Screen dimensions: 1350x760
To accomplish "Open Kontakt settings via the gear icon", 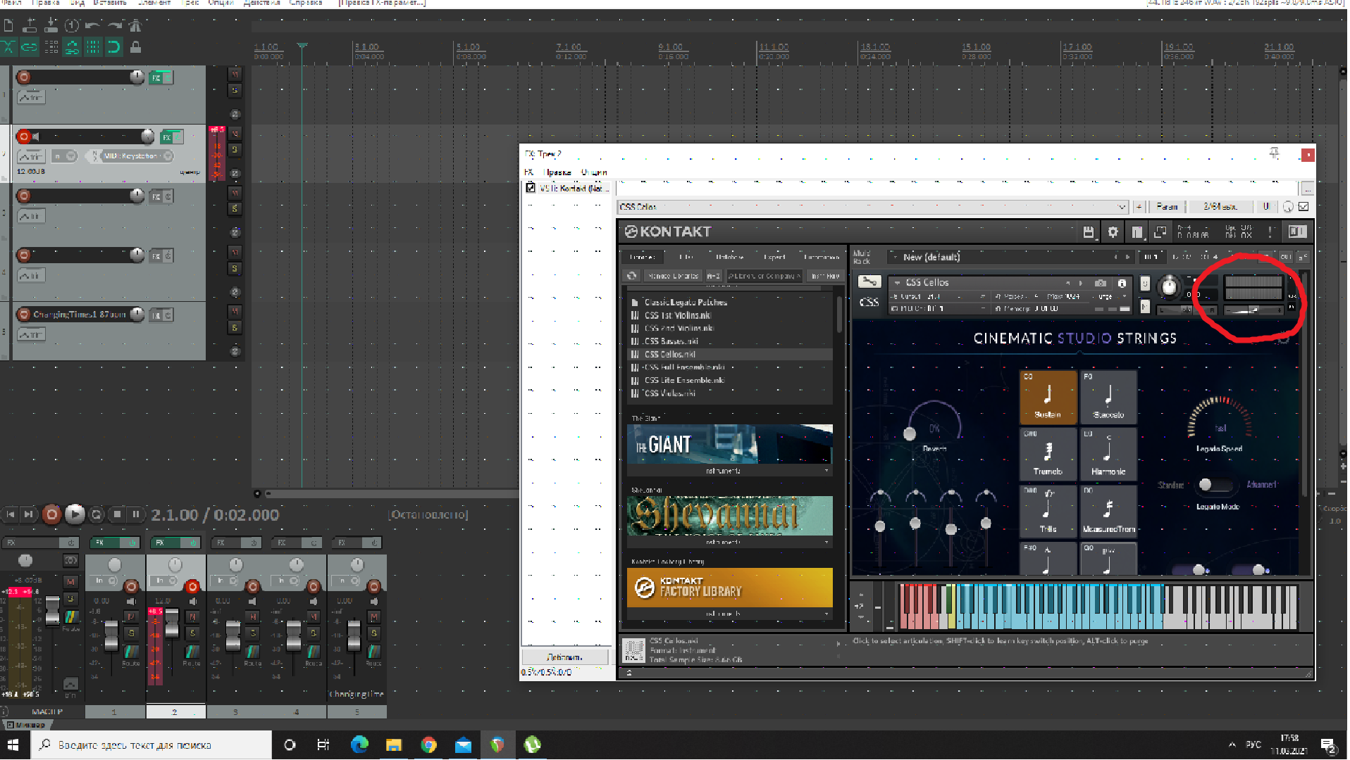I will pos(1113,232).
